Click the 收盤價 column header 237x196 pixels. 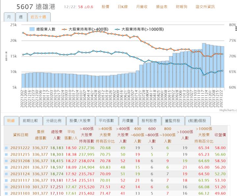pos(220,135)
